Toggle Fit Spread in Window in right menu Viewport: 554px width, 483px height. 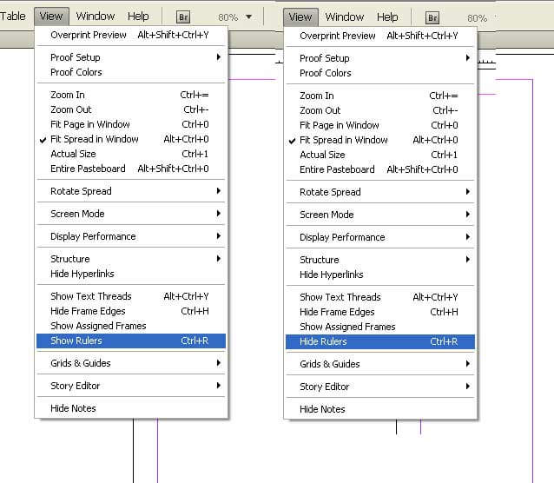point(380,140)
